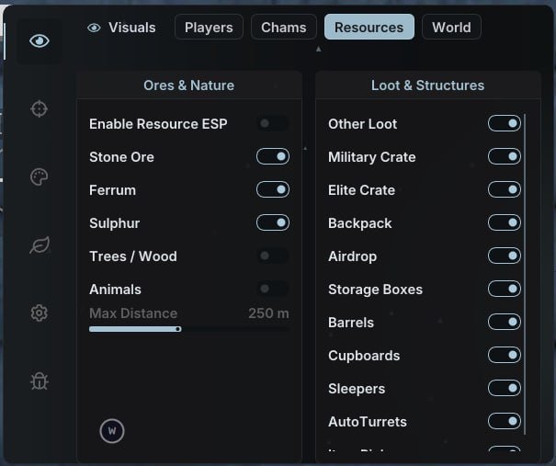Switch to the Chams tab

coord(284,27)
